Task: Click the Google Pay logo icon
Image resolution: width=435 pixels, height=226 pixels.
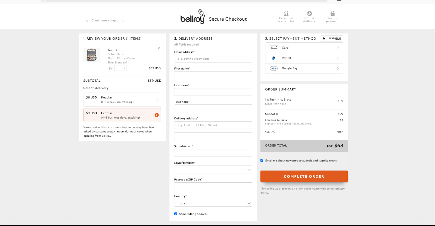Action: (274, 68)
